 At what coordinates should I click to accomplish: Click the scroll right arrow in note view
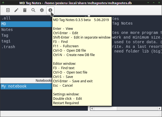pos(160,109)
